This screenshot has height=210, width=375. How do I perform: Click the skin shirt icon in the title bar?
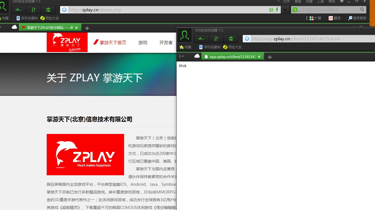point(342,1)
